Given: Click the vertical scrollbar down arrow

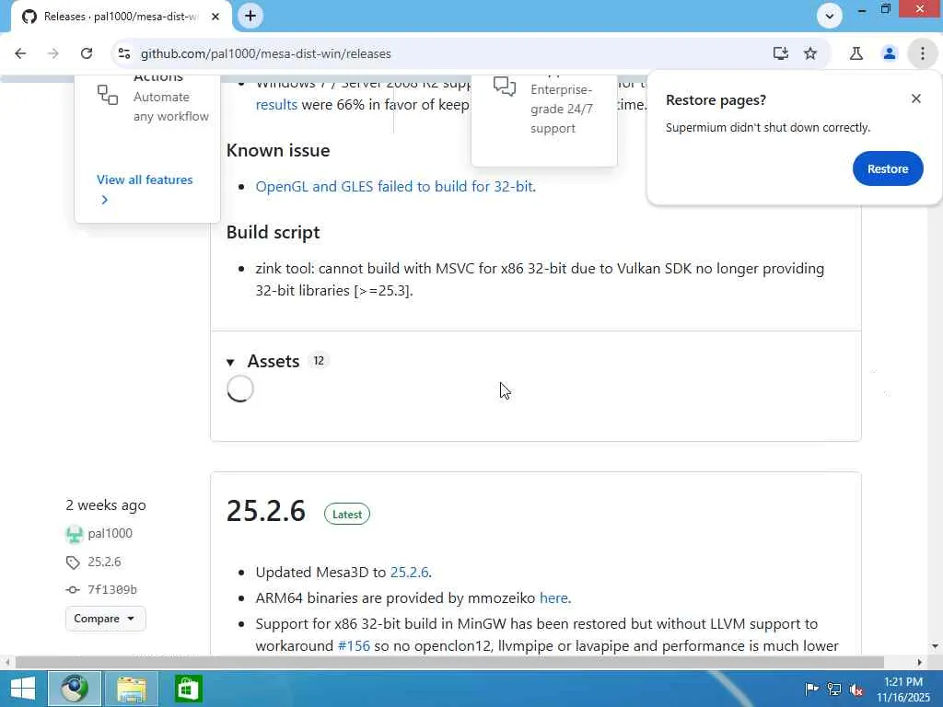Looking at the screenshot, I should click(935, 646).
